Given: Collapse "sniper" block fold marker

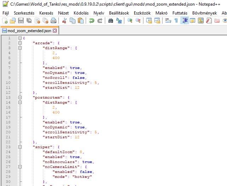Looking at the screenshot, I should tap(20, 147).
